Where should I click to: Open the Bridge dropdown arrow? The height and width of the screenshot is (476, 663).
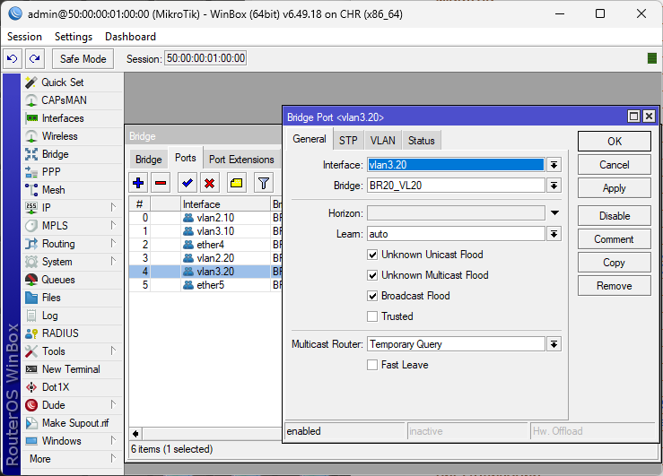[x=554, y=186]
